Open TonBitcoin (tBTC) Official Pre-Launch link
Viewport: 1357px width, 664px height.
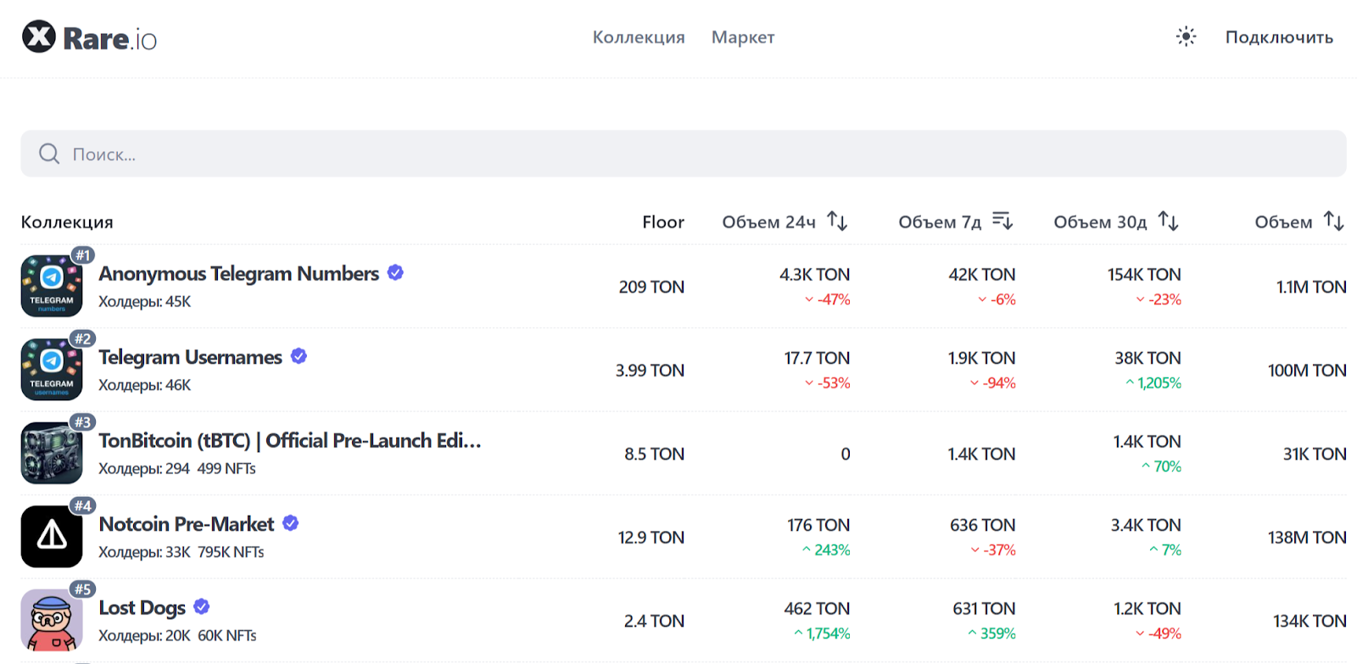[290, 441]
